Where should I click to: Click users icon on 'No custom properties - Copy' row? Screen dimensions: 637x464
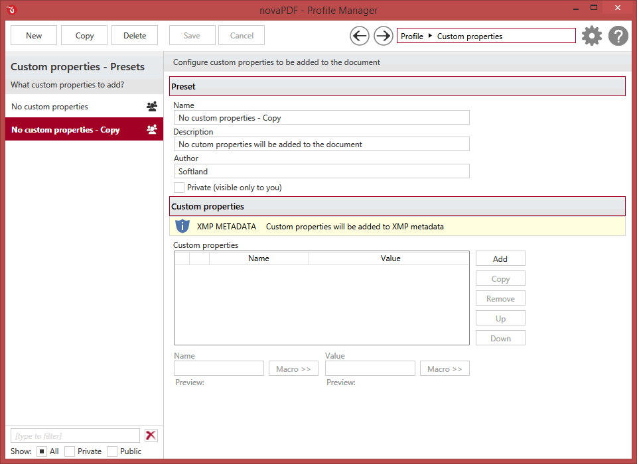tap(152, 129)
